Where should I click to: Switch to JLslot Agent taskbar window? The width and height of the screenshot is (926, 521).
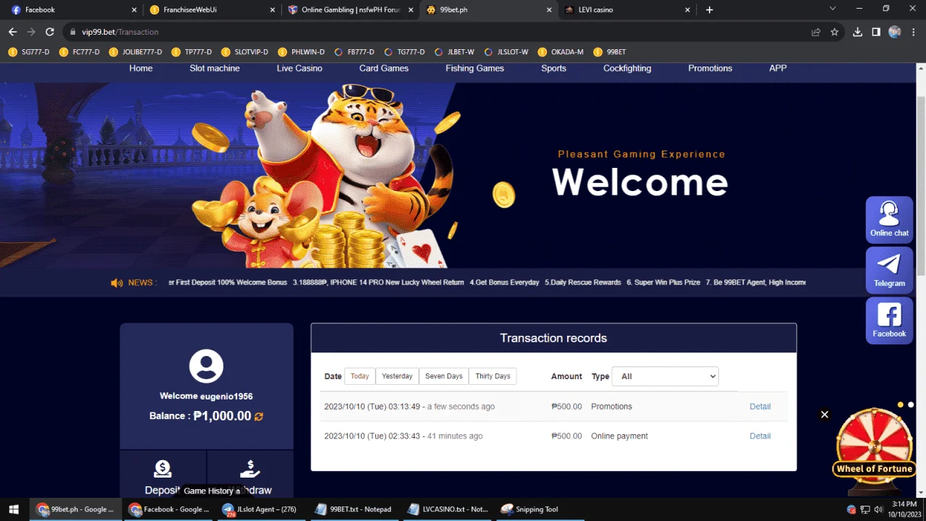pos(260,509)
